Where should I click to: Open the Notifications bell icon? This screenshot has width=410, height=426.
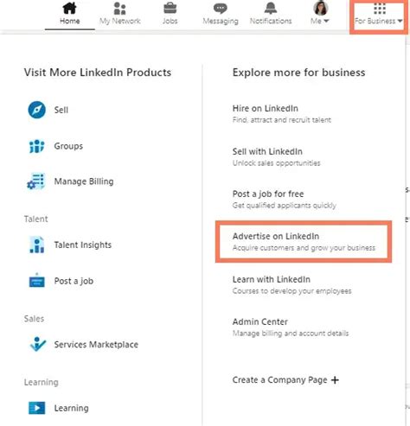click(271, 8)
